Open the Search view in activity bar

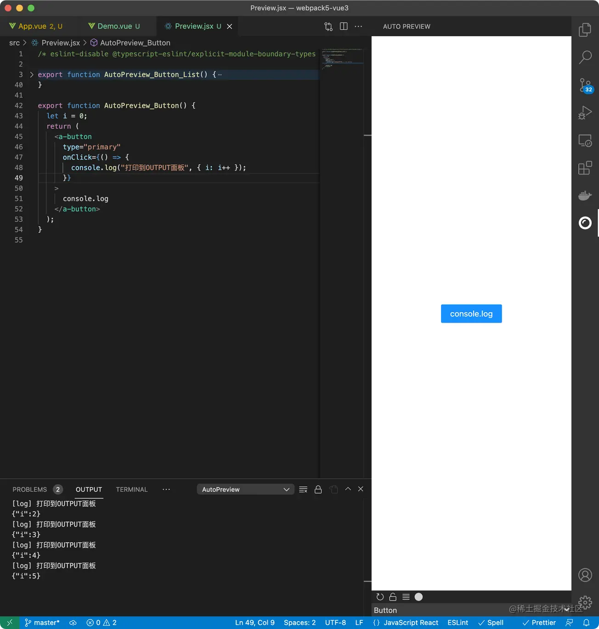(x=585, y=57)
